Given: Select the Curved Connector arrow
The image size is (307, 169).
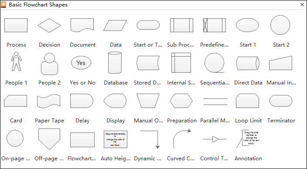Looking at the screenshot, I should pyautogui.click(x=182, y=139).
